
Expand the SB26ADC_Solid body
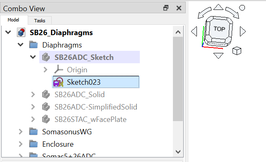point(33,94)
